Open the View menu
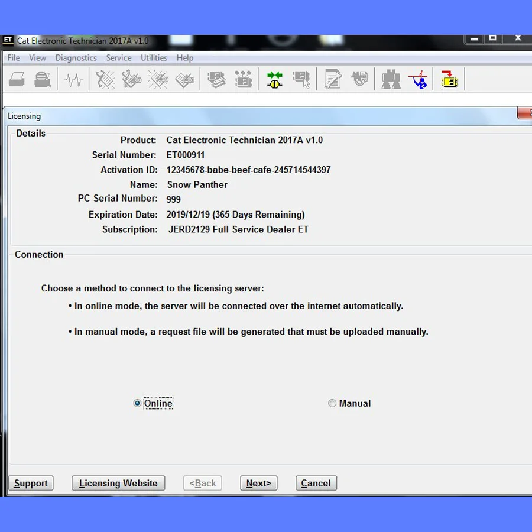This screenshot has width=532, height=532. pos(37,58)
